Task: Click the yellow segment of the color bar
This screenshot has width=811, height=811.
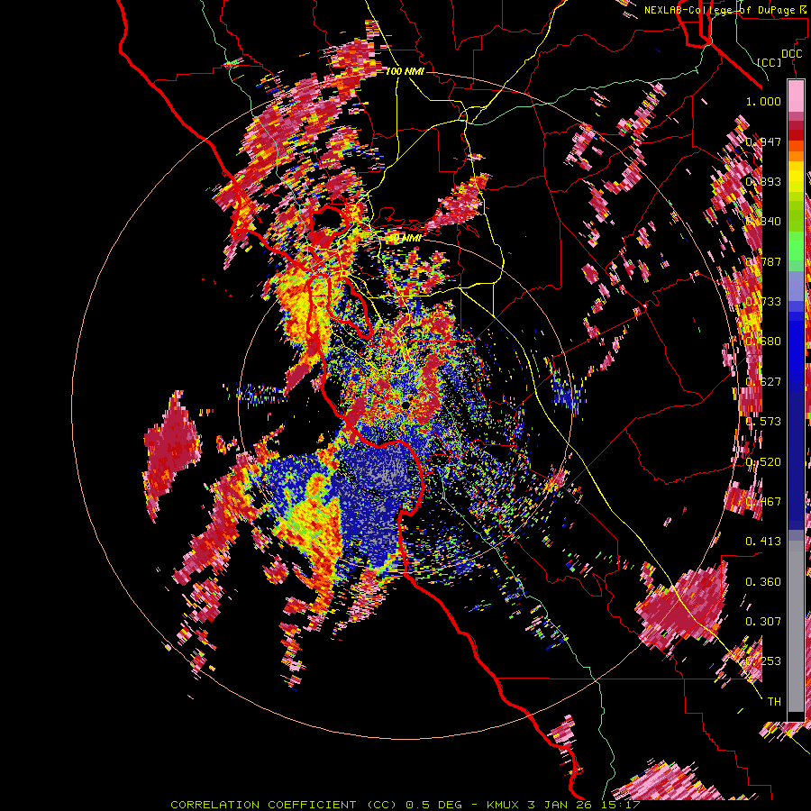Action: click(796, 178)
